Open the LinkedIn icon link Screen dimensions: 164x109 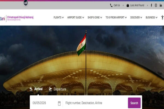pyautogui.click(x=161, y=5)
